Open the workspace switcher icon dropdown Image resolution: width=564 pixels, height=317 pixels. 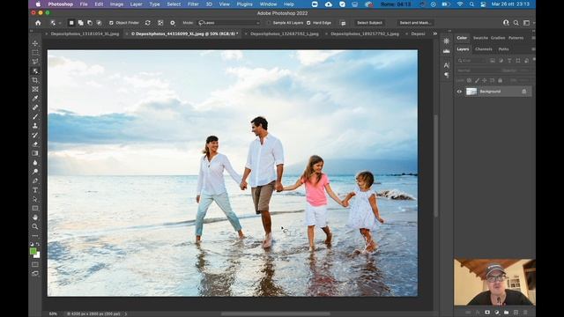click(527, 23)
